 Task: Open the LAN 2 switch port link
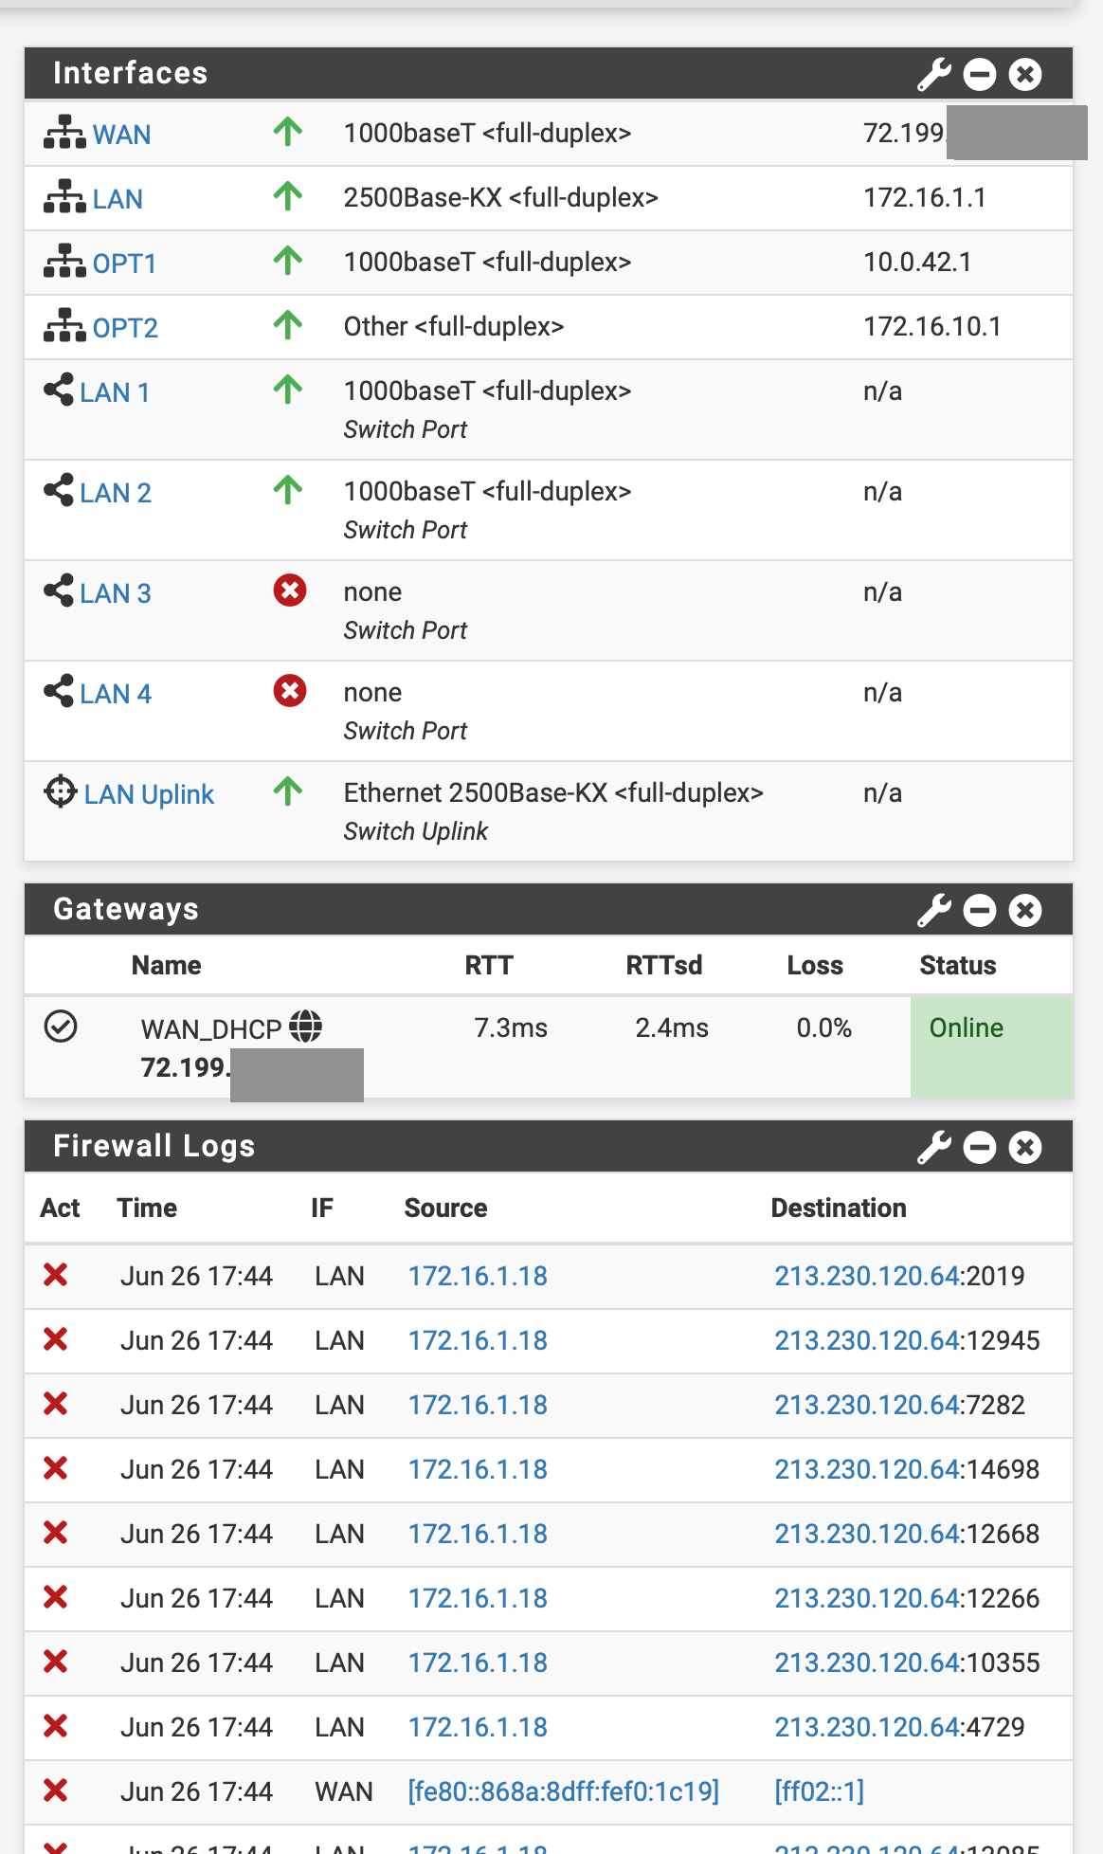point(116,493)
